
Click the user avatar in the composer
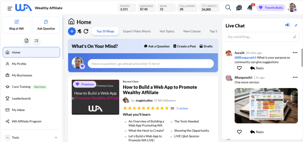tap(78, 63)
